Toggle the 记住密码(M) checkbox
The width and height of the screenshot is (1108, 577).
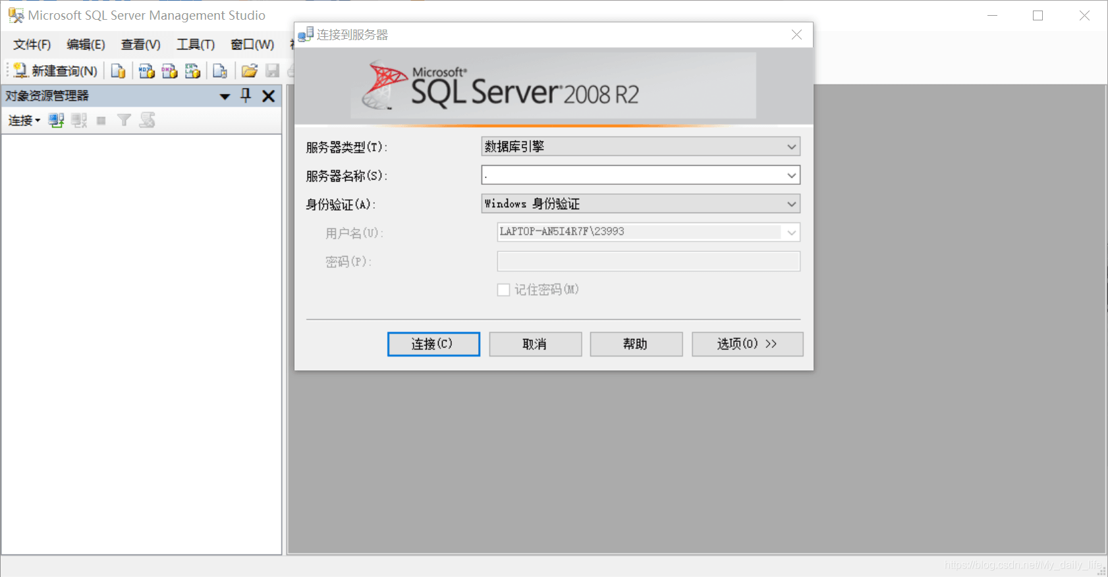click(x=503, y=290)
